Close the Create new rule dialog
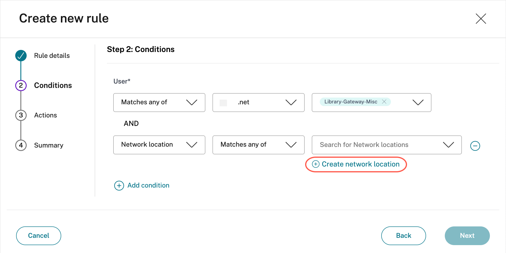The image size is (506, 253). [x=481, y=19]
